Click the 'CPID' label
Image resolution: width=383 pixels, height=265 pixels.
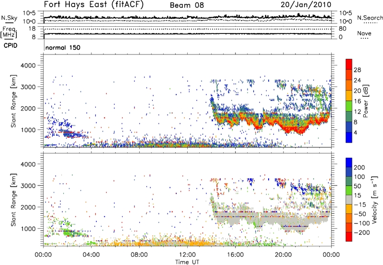tap(11, 45)
